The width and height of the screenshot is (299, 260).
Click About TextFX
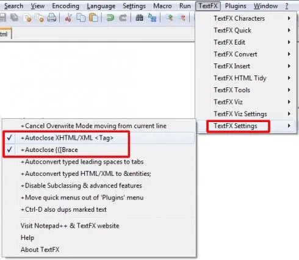(98, 250)
